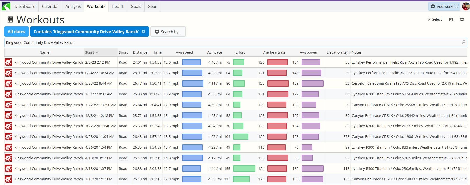This screenshot has height=185, width=470.
Task: Open the settings gear icon
Action: (x=462, y=19)
